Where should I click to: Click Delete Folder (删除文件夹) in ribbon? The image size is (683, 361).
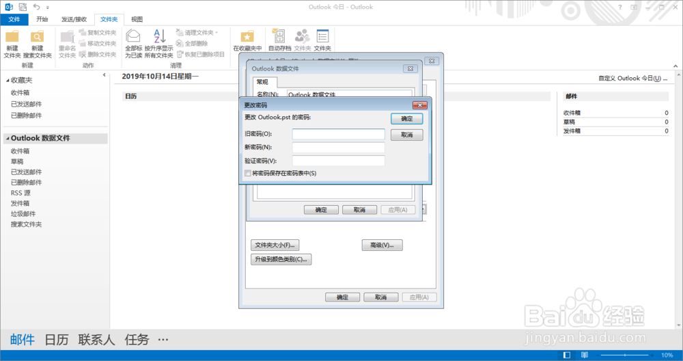[x=98, y=55]
